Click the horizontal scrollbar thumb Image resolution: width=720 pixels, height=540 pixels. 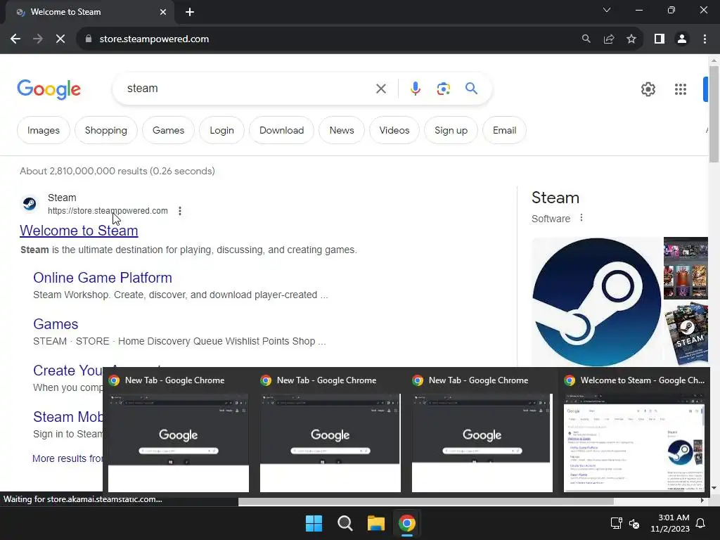tap(425, 501)
